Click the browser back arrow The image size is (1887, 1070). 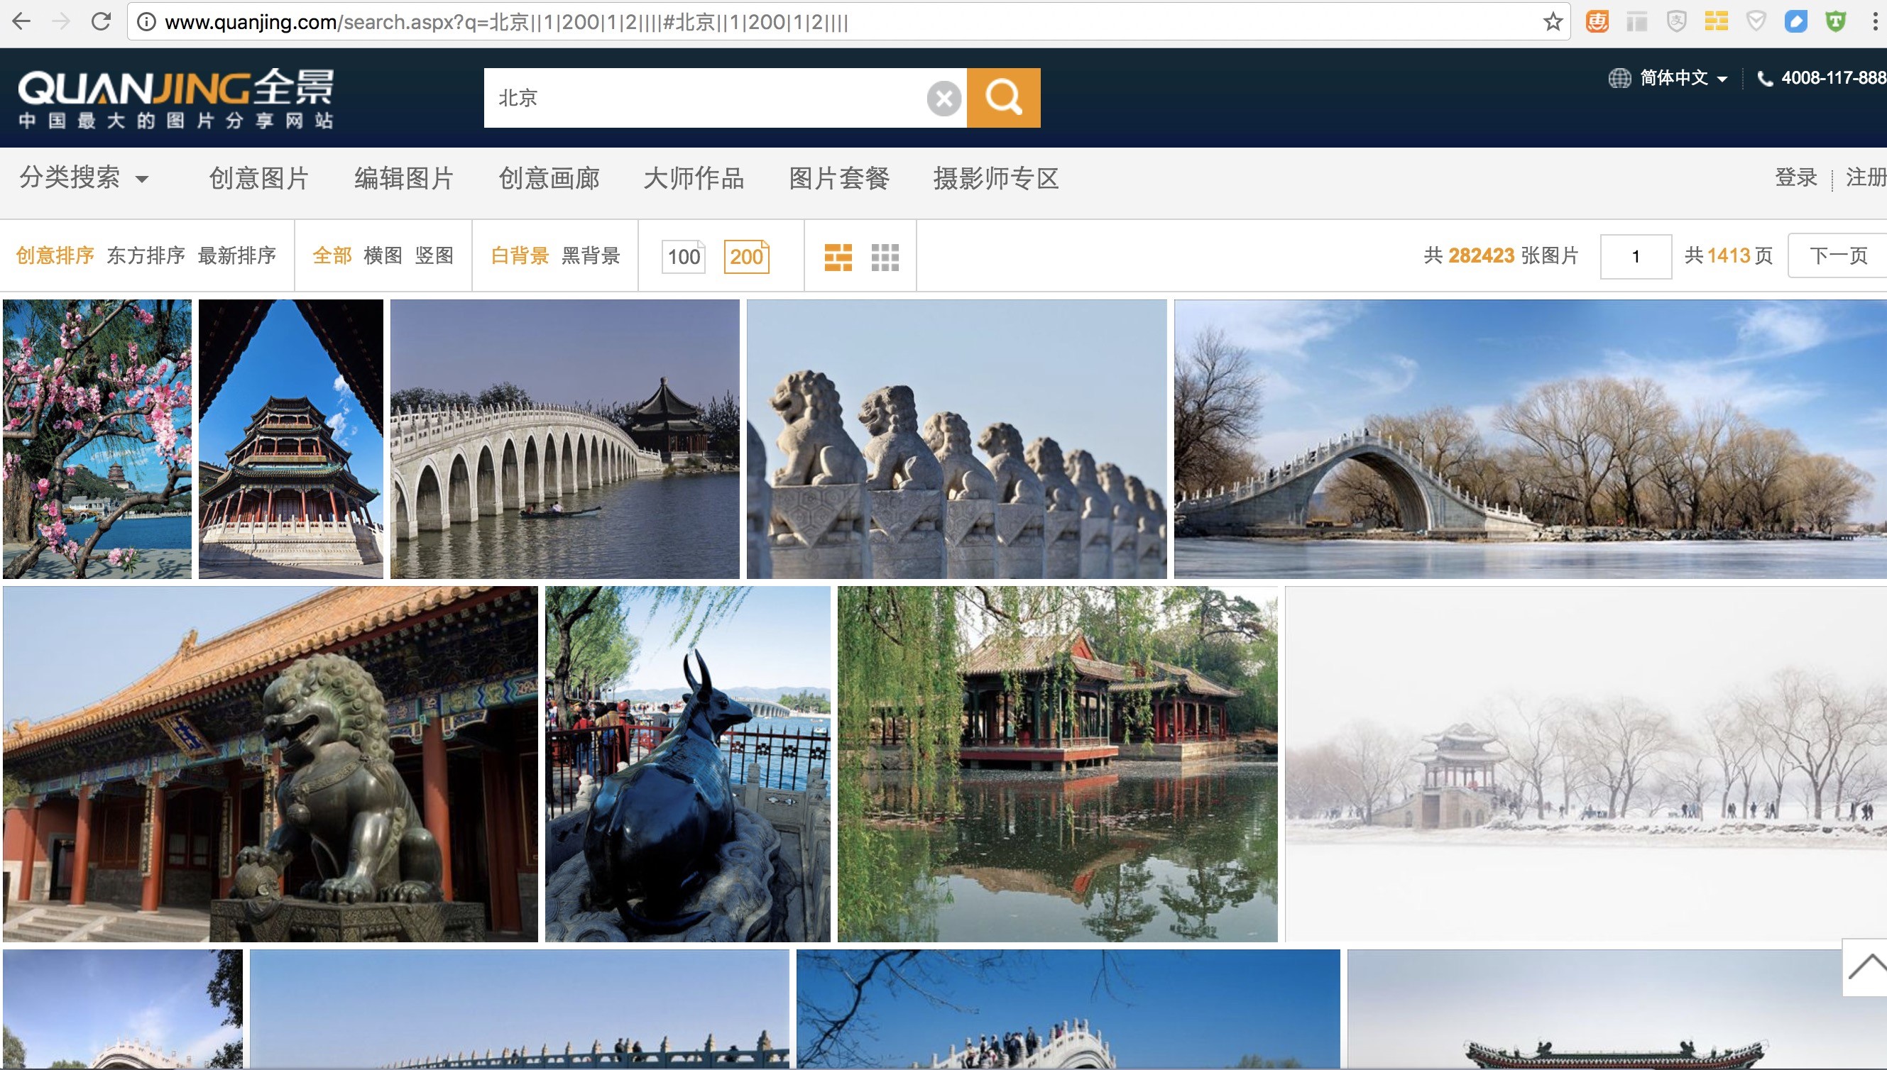click(21, 22)
